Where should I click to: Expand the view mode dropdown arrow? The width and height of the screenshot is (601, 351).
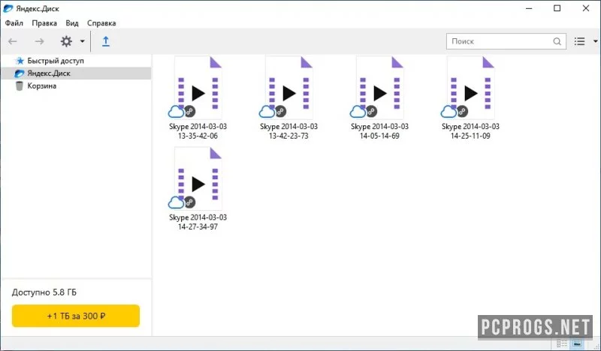click(595, 41)
